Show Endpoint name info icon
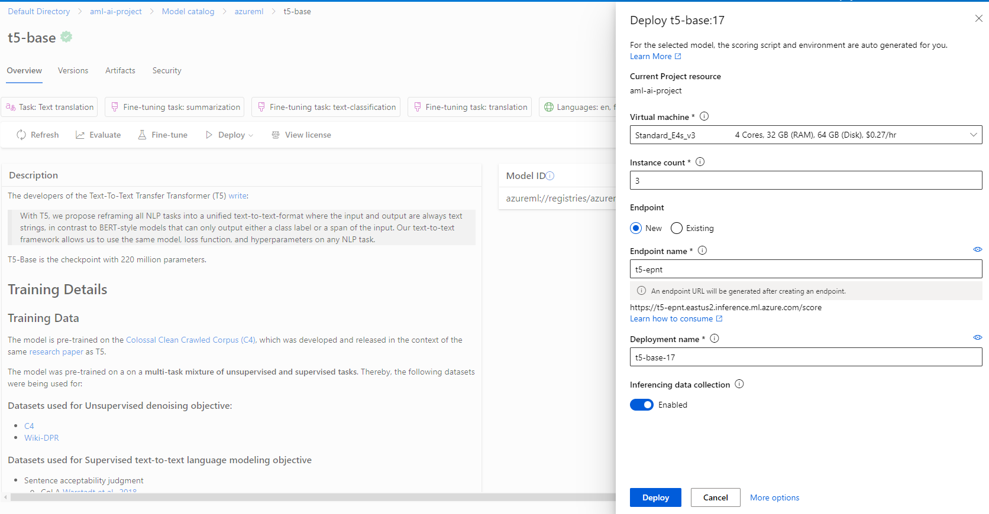The height and width of the screenshot is (514, 989). (x=702, y=251)
